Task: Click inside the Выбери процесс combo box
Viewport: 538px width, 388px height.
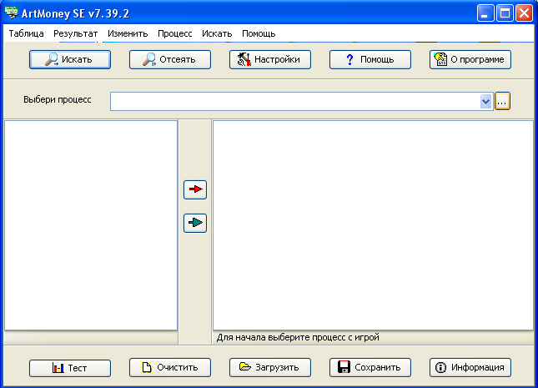Action: pos(292,101)
